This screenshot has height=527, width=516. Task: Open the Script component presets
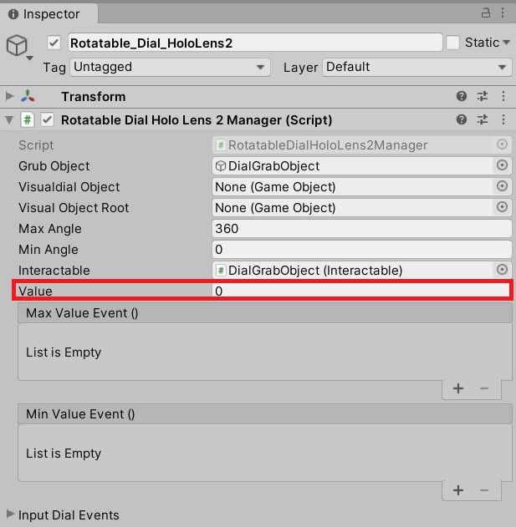pyautogui.click(x=483, y=119)
